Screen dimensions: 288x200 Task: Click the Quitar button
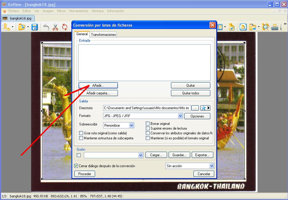click(x=191, y=86)
